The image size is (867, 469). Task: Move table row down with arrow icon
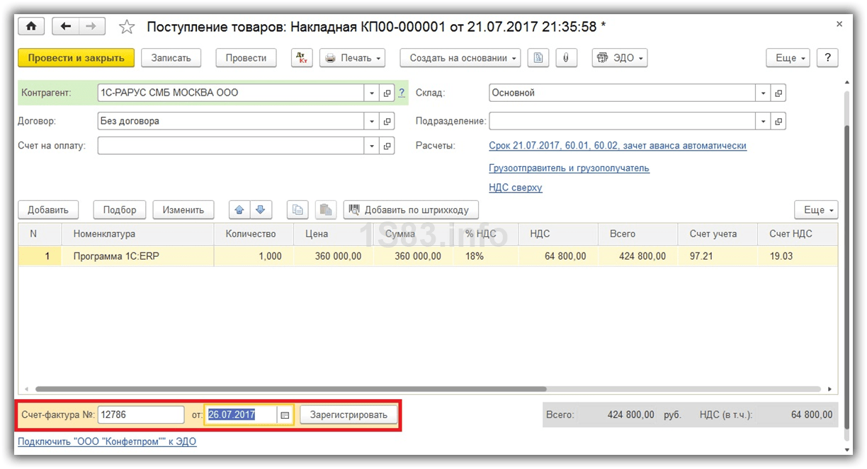coord(260,209)
